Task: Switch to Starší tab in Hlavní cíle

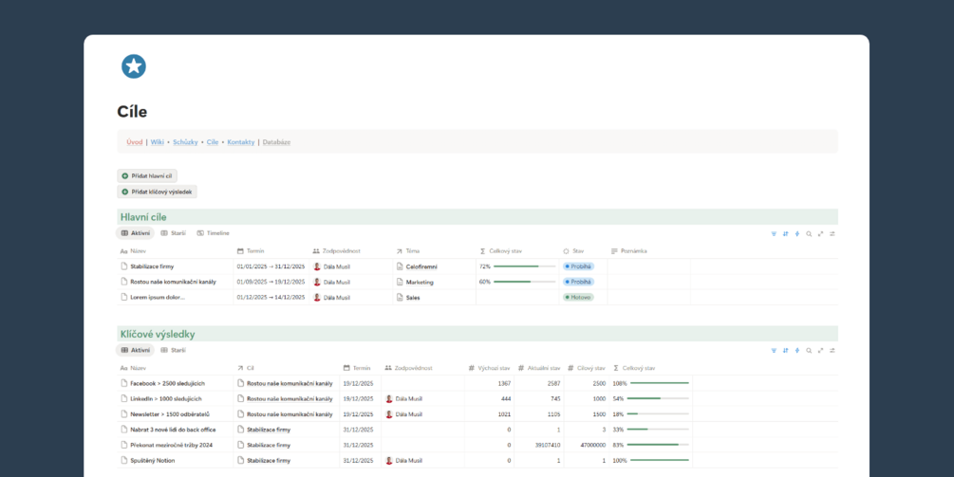Action: tap(174, 233)
